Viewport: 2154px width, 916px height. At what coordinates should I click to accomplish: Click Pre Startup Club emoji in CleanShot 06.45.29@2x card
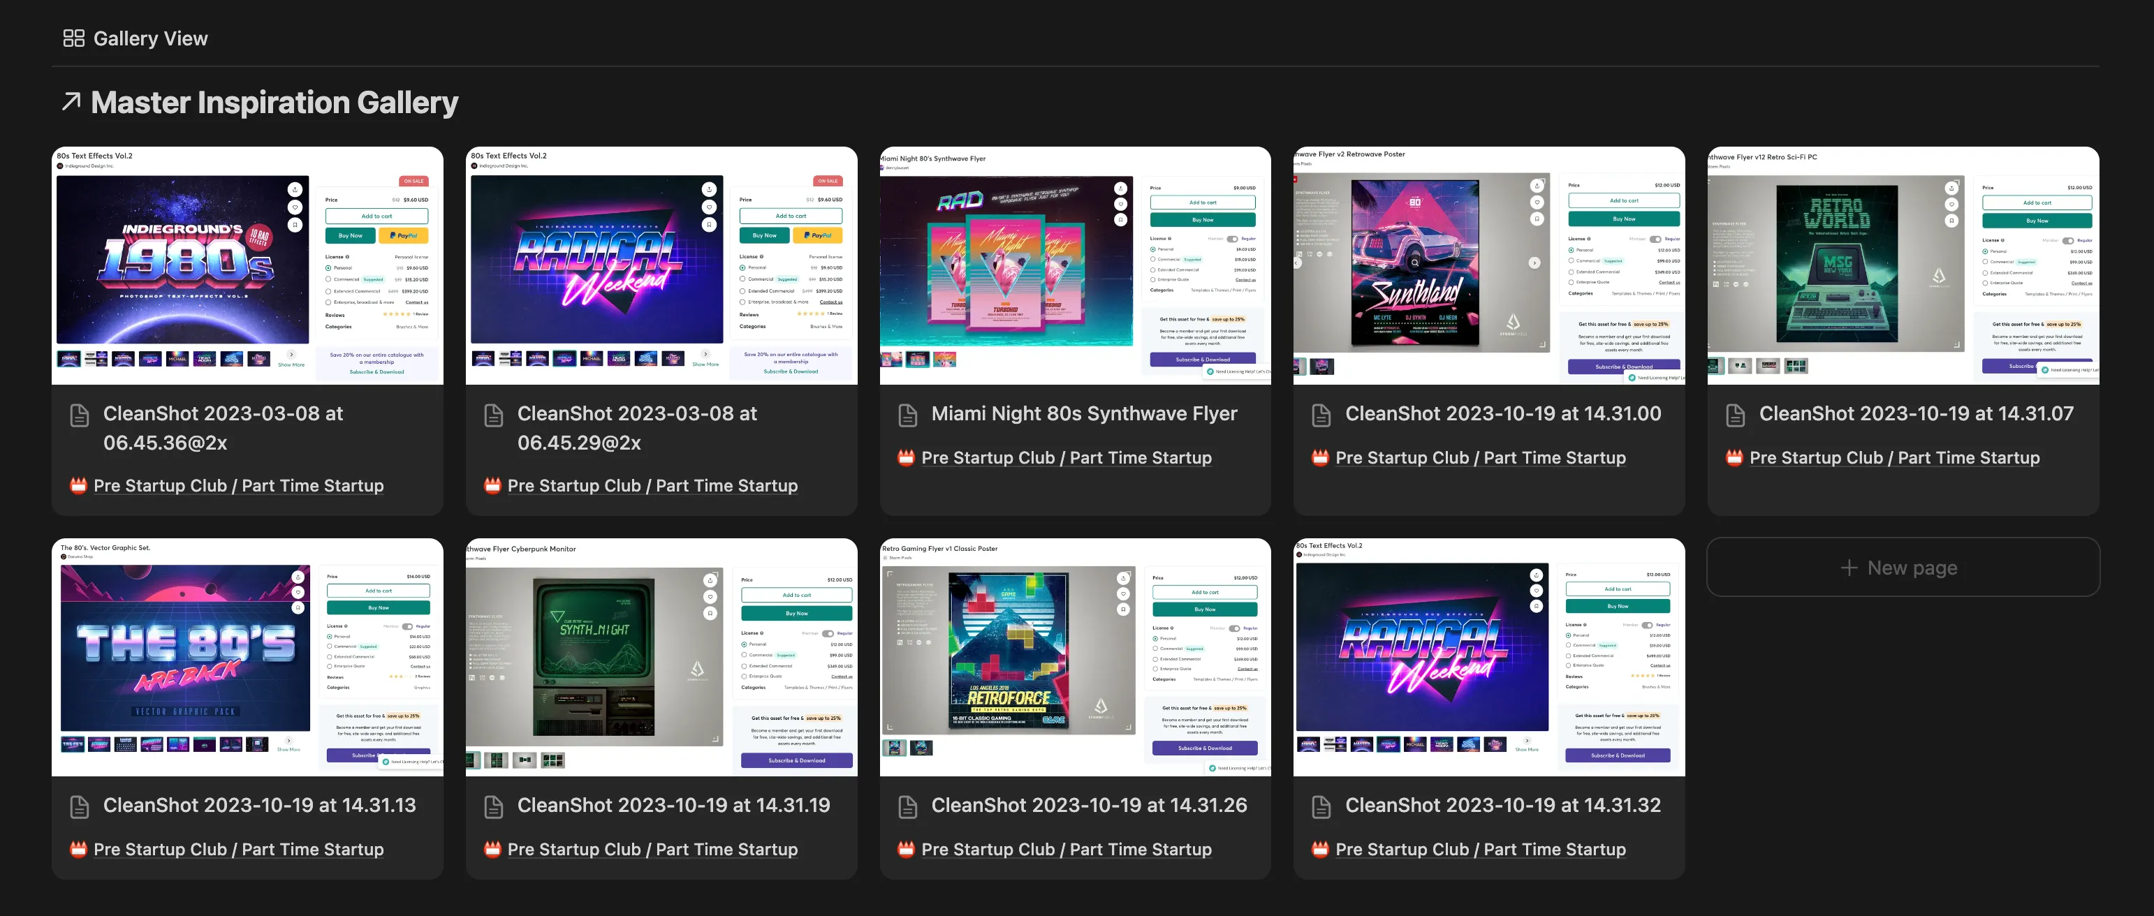(492, 485)
